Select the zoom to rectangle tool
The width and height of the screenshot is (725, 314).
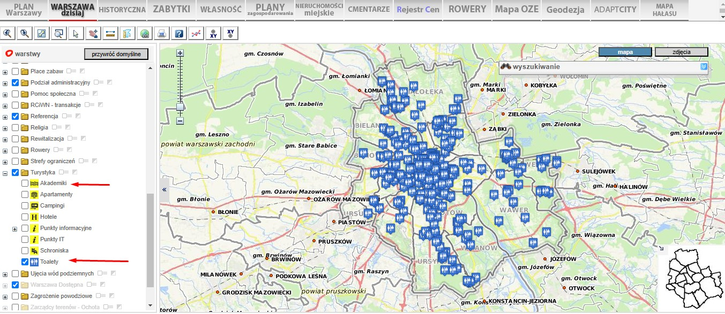point(58,33)
